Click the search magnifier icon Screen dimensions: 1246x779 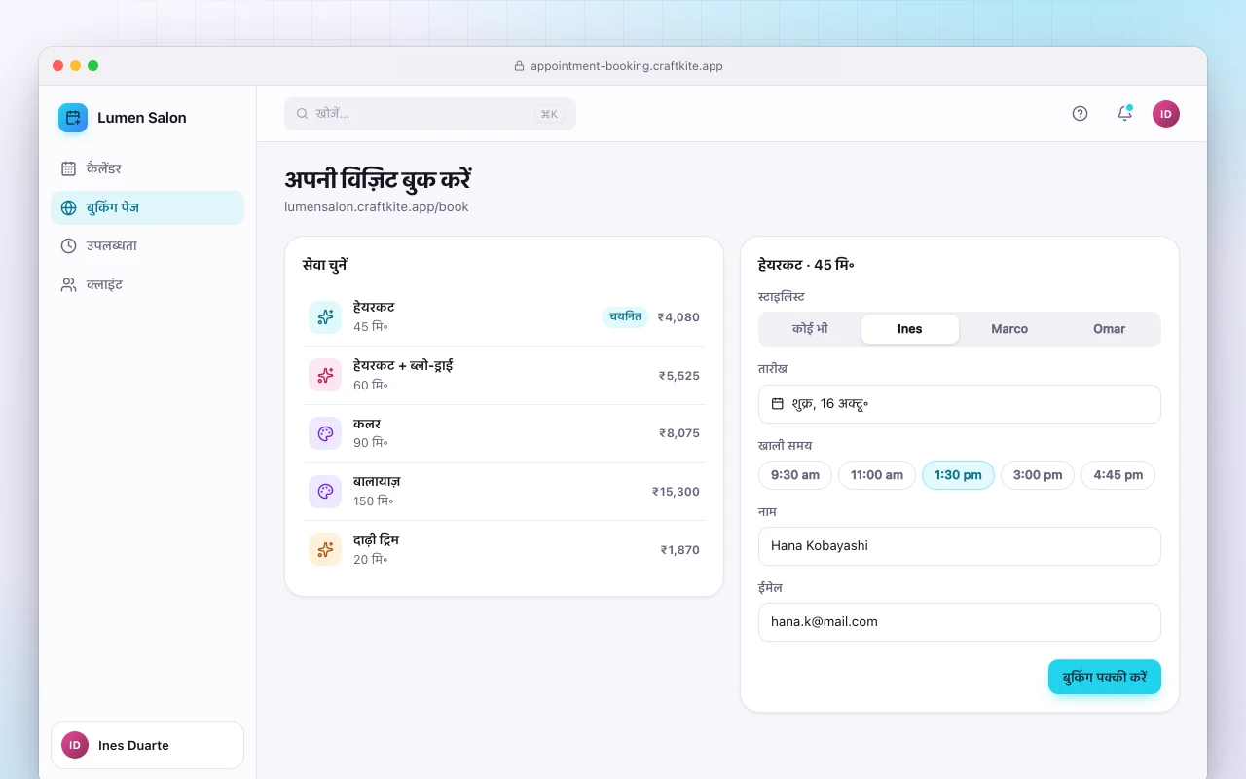[303, 114]
